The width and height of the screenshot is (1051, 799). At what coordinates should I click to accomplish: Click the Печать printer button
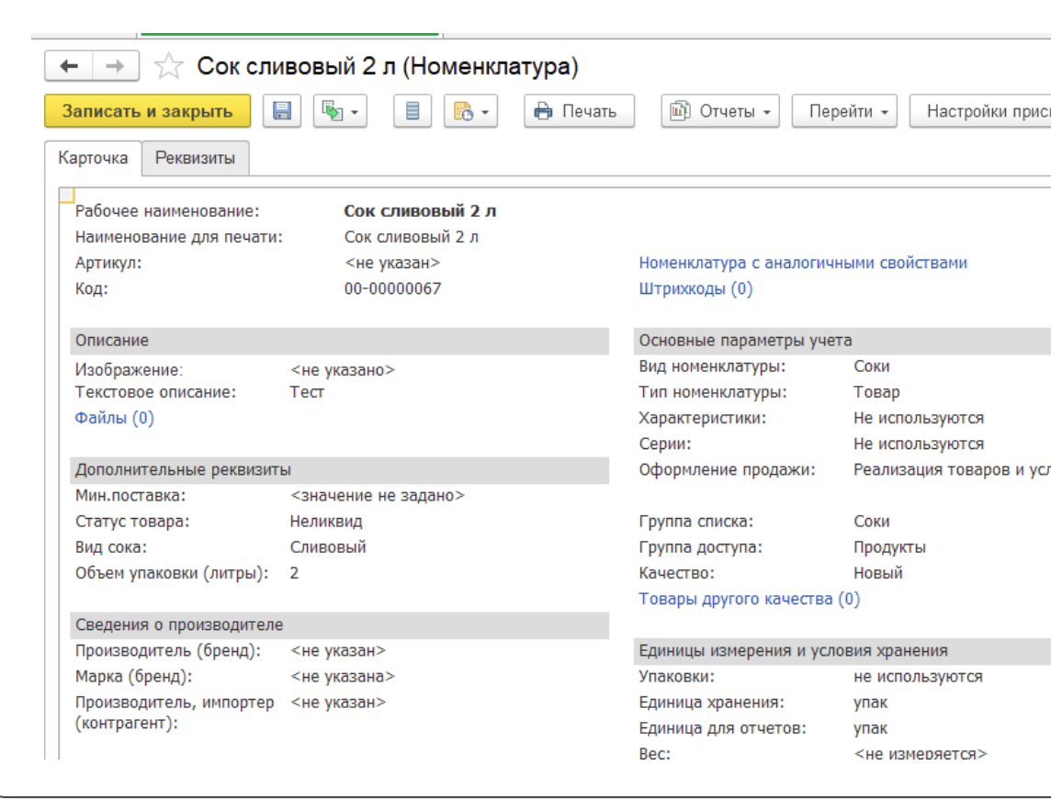578,111
